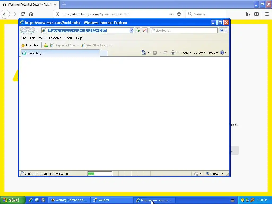
Task: Click the Firefox Back button
Action: pyautogui.click(x=5, y=14)
